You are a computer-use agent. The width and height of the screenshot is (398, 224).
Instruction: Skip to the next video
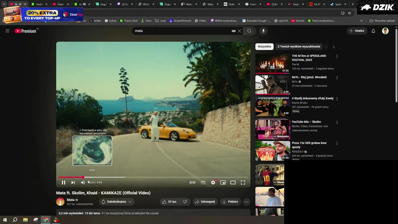click(73, 183)
